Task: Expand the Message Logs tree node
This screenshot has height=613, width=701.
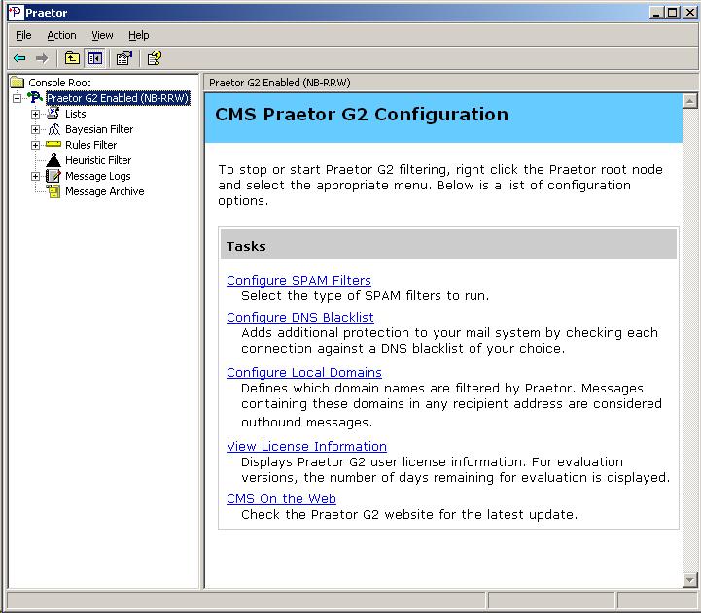Action: tap(35, 176)
